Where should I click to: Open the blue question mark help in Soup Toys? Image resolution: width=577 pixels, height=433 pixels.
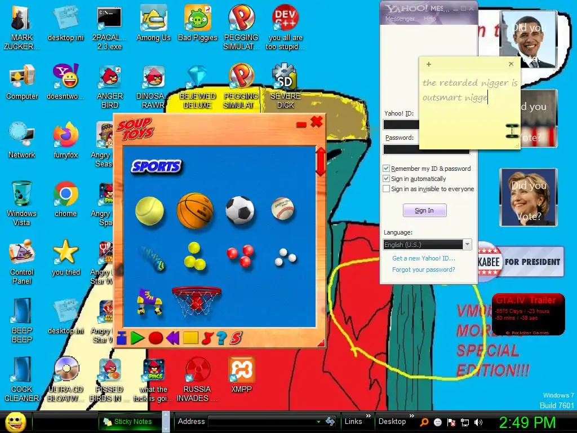tap(221, 338)
